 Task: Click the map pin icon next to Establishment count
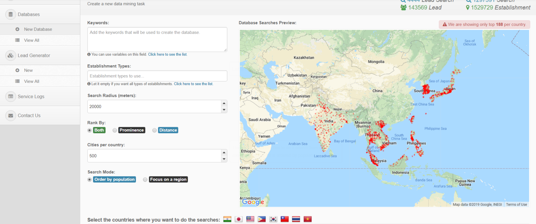[x=468, y=8]
